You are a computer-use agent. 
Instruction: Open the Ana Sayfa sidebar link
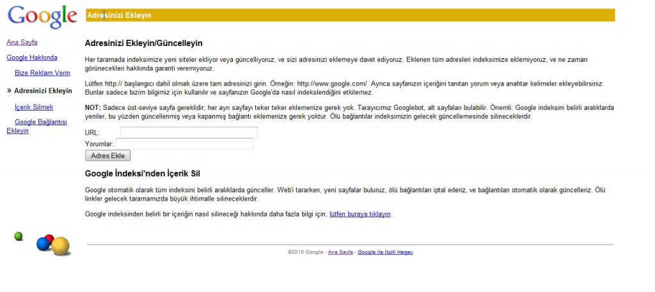(x=22, y=42)
